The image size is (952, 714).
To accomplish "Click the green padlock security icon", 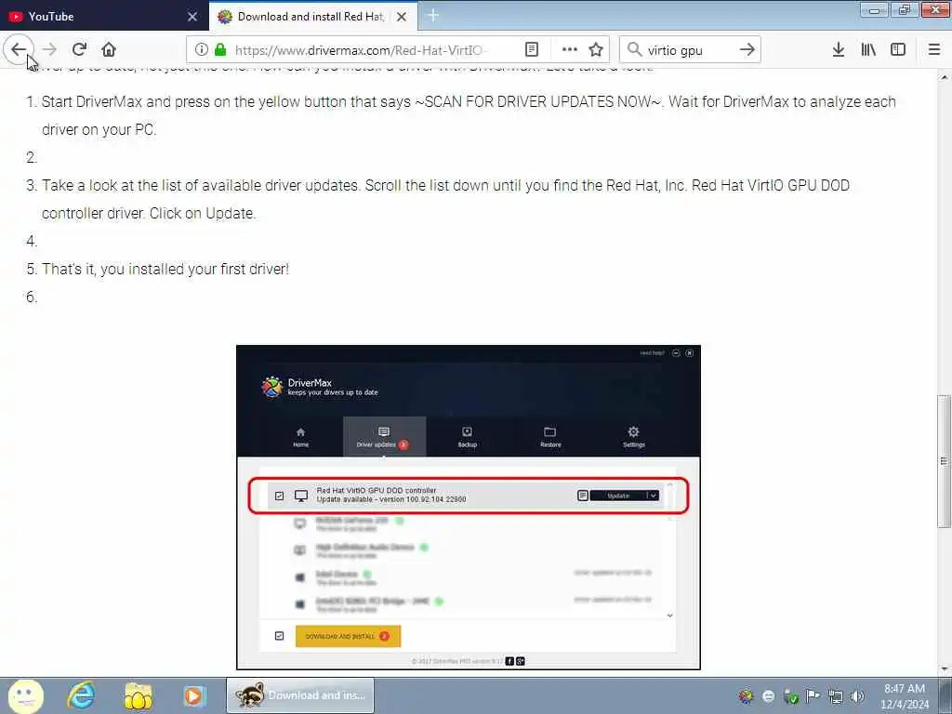I will tap(220, 50).
